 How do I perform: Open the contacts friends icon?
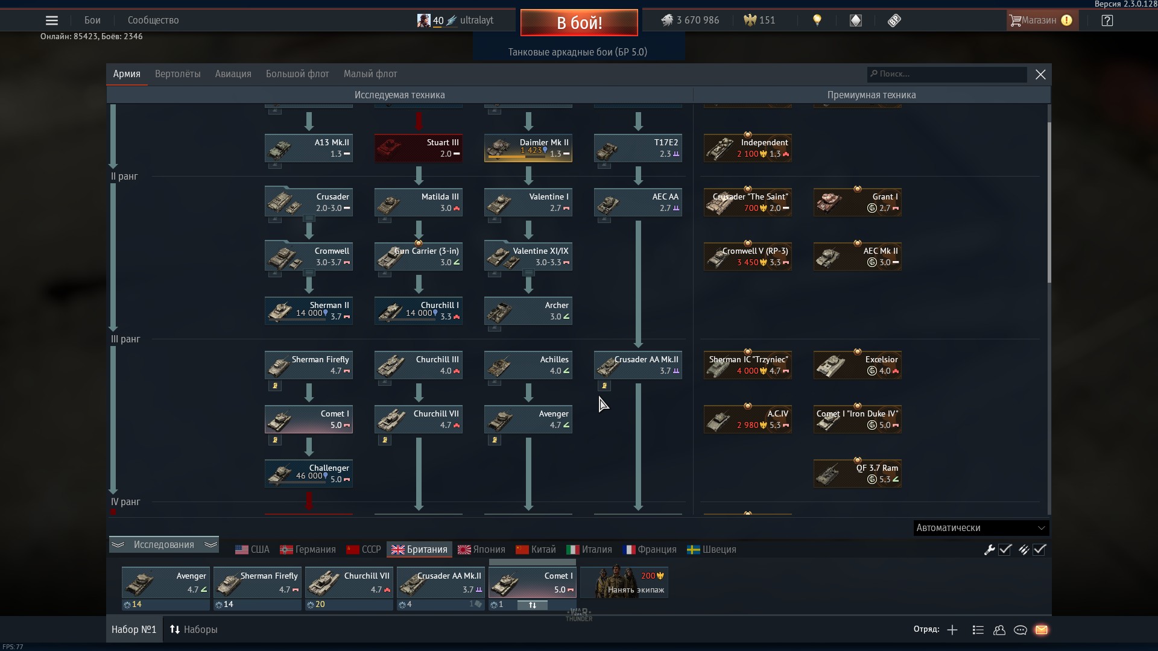(x=999, y=630)
